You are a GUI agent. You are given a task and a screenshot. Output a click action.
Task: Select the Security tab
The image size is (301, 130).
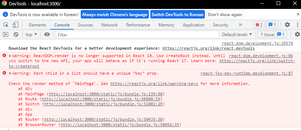coord(220,25)
